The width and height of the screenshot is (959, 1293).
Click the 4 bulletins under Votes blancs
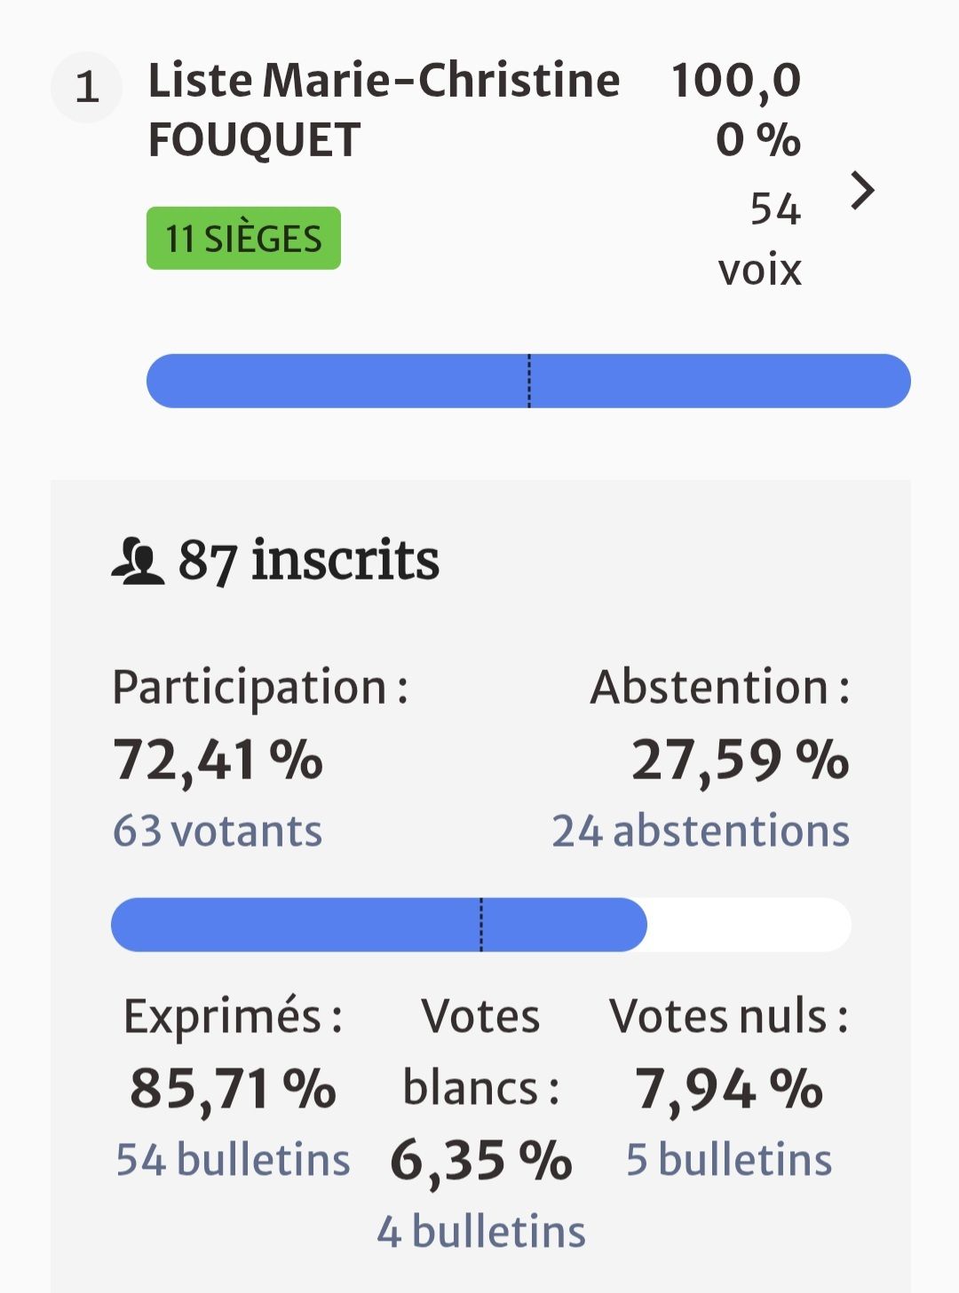tap(481, 1232)
